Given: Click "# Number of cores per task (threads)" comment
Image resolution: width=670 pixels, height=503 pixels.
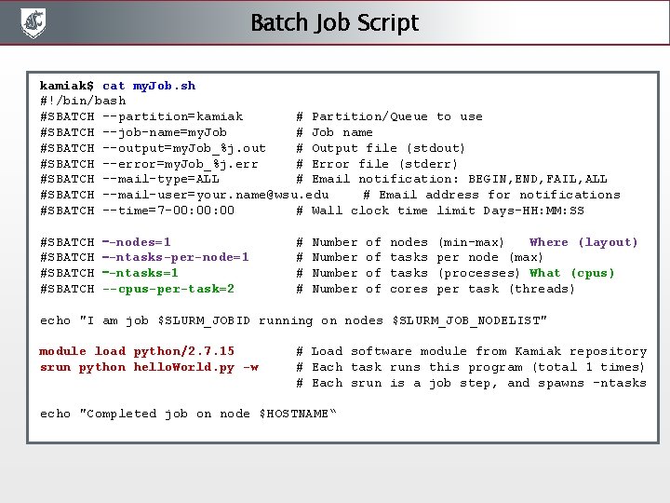Looking at the screenshot, I should tap(435, 289).
